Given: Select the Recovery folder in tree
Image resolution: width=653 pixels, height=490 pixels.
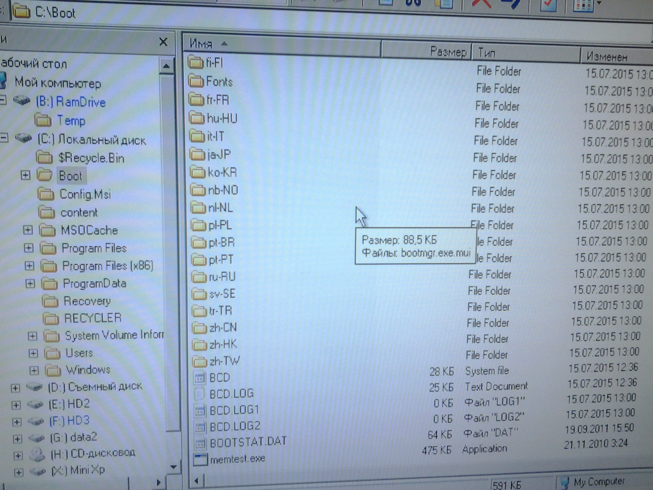Looking at the screenshot, I should click(87, 301).
